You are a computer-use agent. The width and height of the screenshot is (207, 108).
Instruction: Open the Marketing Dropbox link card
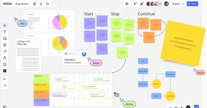[76, 58]
